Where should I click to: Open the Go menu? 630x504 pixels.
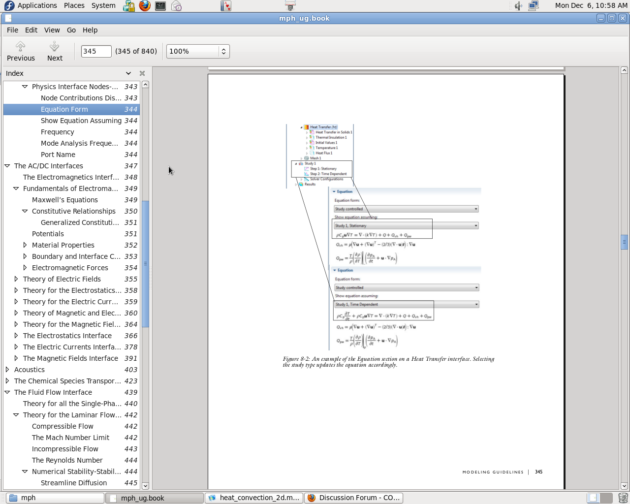71,30
